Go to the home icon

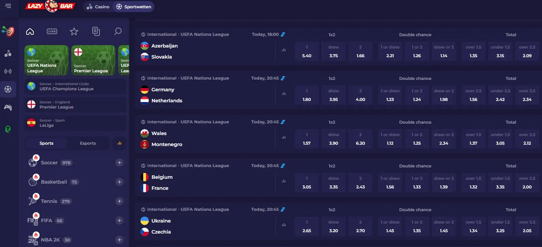pos(30,31)
